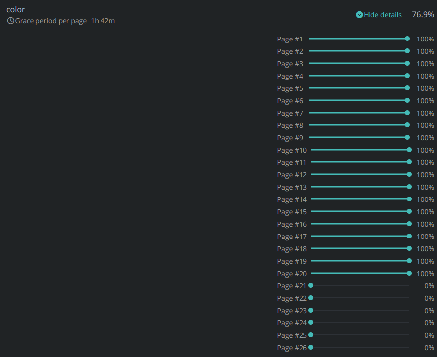This screenshot has width=437, height=357.
Task: Click the Page #9 progress slider handle
Action: [407, 137]
